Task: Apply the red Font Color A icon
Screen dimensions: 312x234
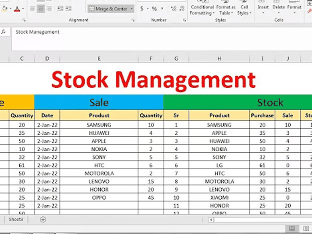Action: point(17,9)
